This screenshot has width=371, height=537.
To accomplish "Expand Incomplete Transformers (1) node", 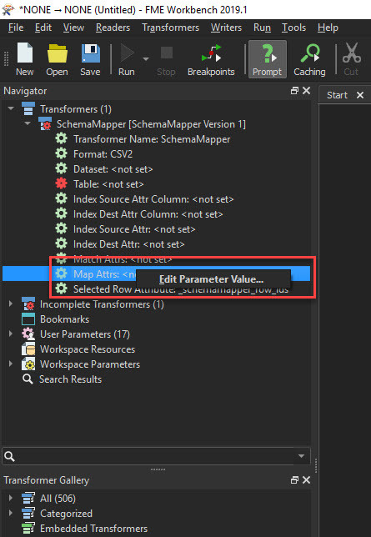I will [11, 304].
